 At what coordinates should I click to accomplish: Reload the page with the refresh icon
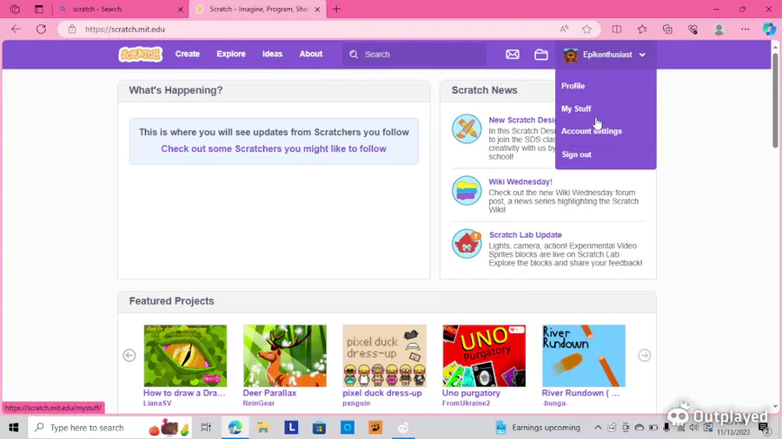coord(42,29)
